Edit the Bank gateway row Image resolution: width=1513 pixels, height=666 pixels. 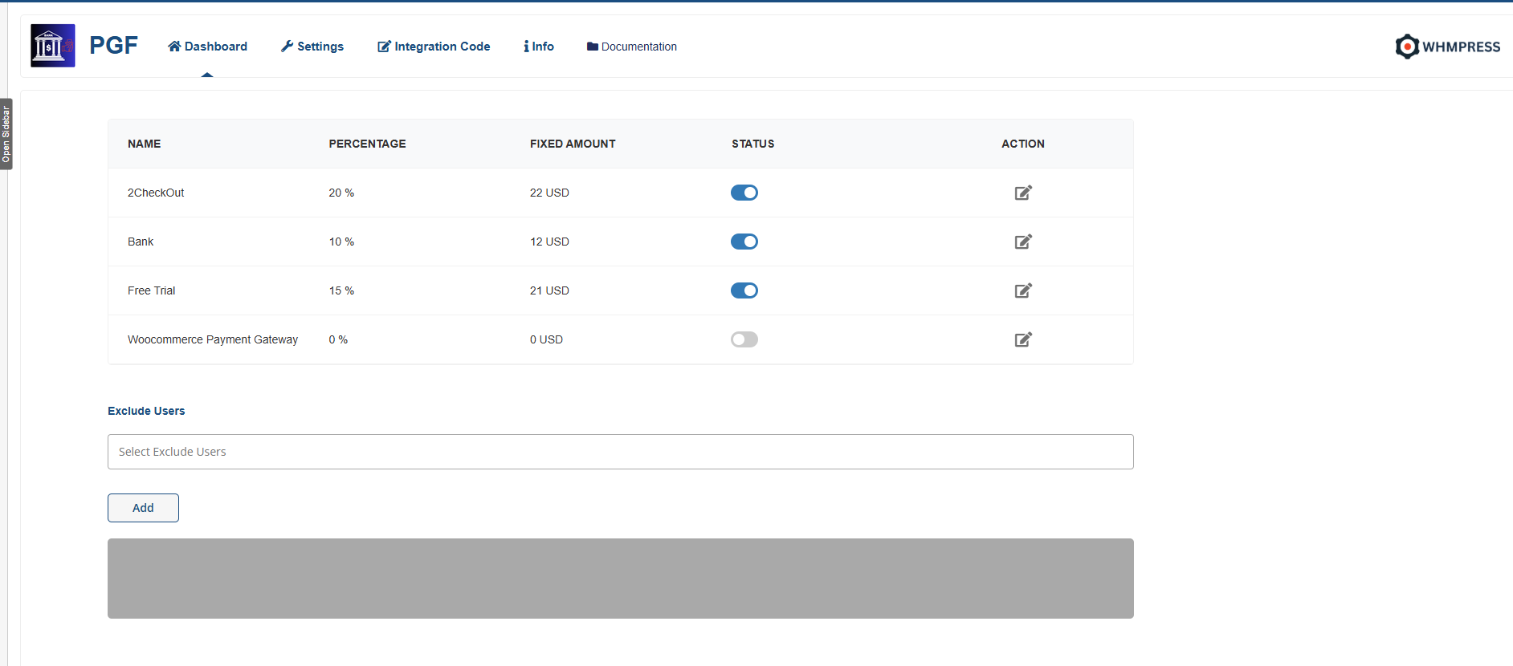click(1022, 242)
